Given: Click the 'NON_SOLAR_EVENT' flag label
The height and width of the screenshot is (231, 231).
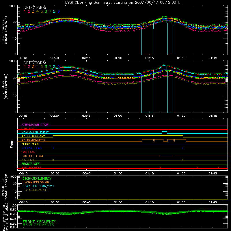Looking at the screenshot, I should (x=35, y=133).
